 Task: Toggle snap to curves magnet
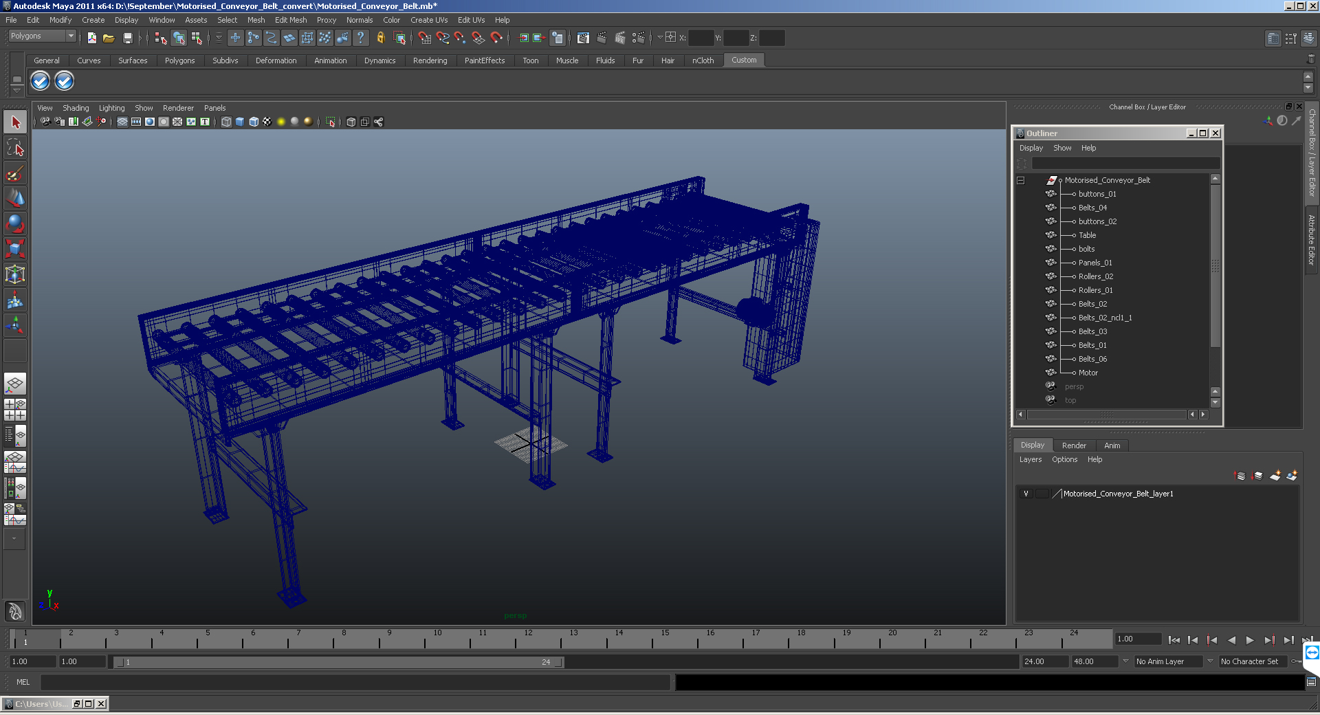tap(442, 38)
